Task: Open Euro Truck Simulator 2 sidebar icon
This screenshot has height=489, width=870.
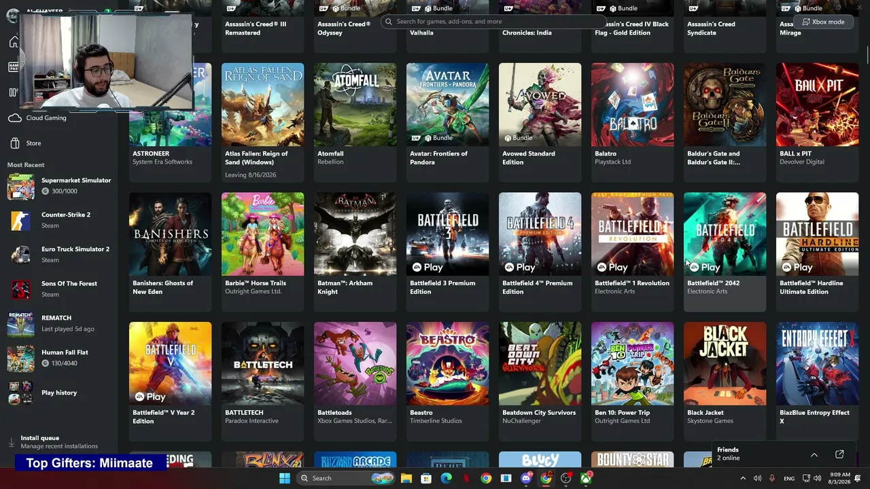Action: [20, 255]
